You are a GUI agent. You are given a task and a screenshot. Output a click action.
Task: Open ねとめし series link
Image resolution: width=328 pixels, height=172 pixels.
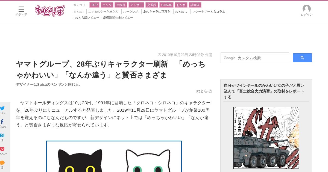(x=181, y=11)
